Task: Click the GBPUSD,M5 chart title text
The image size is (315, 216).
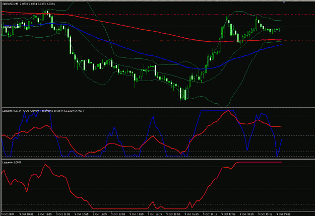Action: pyautogui.click(x=29, y=4)
